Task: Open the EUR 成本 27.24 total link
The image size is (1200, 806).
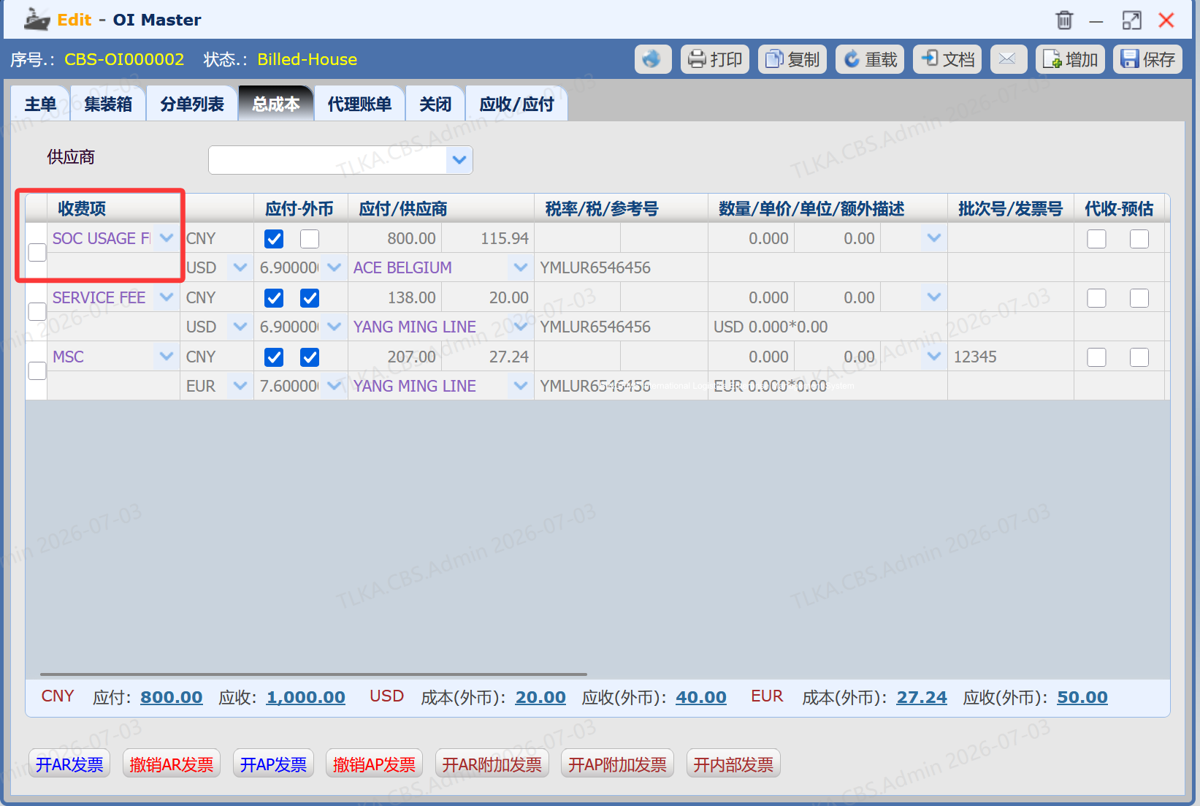Action: [922, 697]
